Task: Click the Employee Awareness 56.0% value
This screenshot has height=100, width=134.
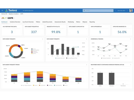Action: point(122,32)
